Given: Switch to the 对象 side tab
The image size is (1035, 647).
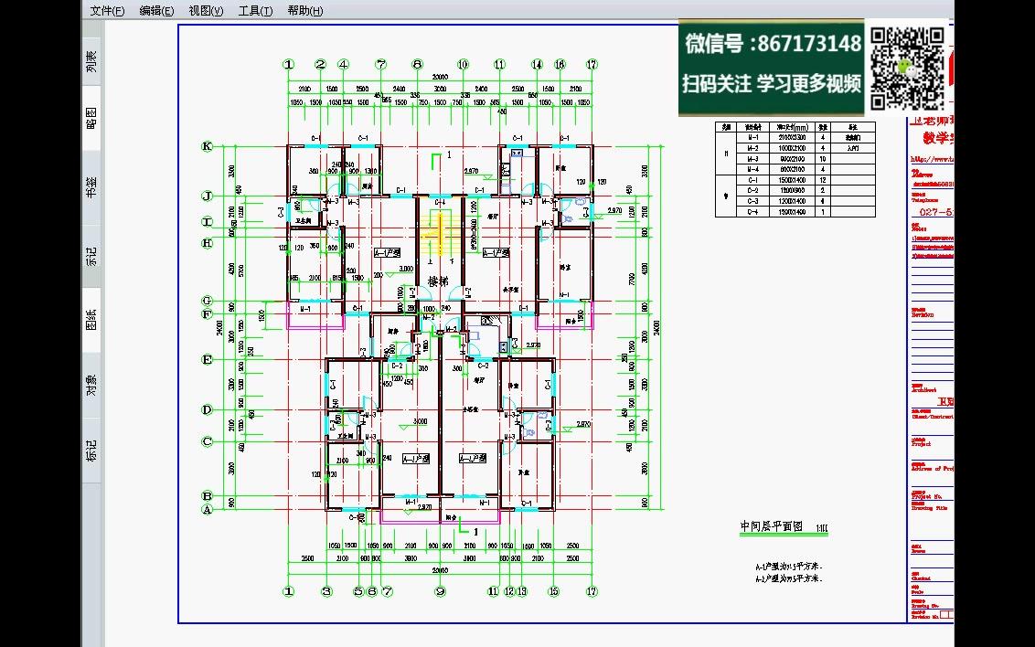Looking at the screenshot, I should [91, 384].
